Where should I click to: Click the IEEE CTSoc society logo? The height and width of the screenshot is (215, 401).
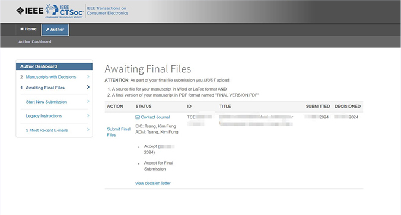point(65,11)
